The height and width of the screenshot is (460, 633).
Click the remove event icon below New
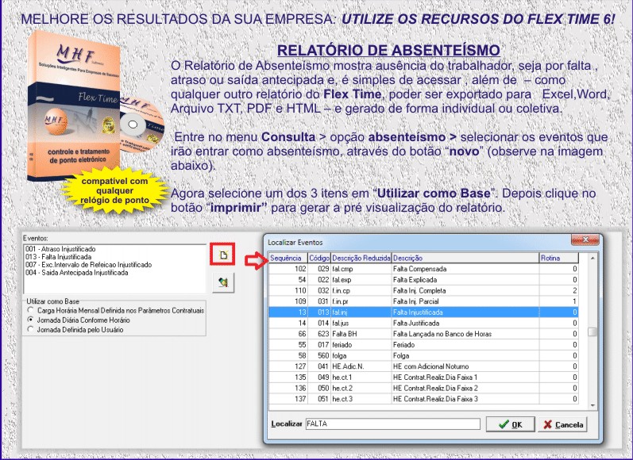[223, 282]
